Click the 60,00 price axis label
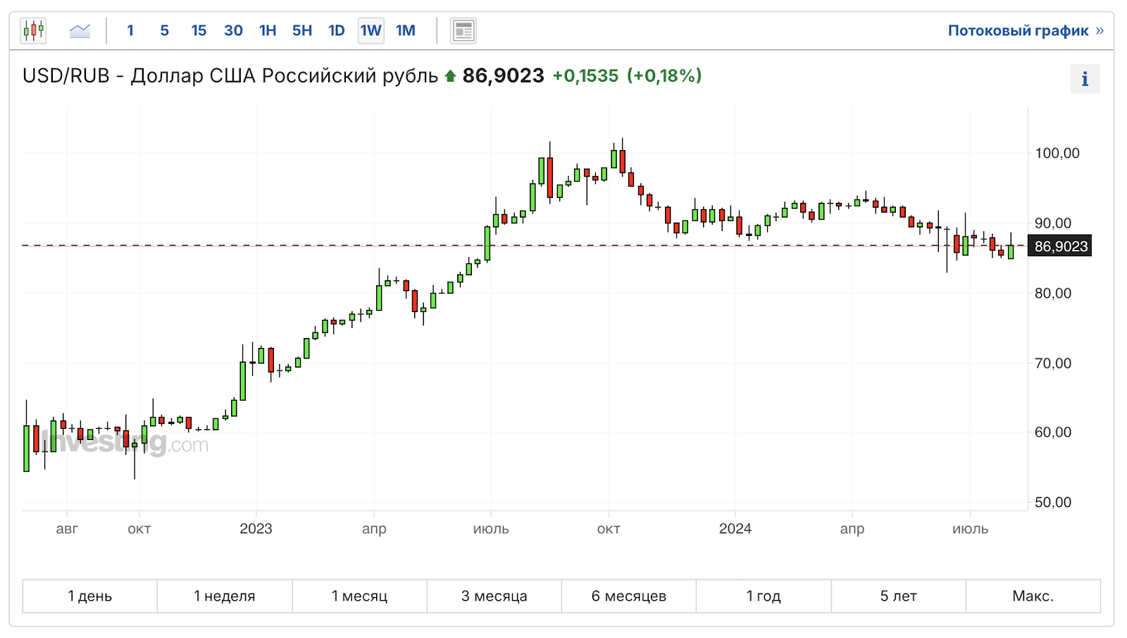Screen dimensions: 1127x638 (x=1052, y=432)
